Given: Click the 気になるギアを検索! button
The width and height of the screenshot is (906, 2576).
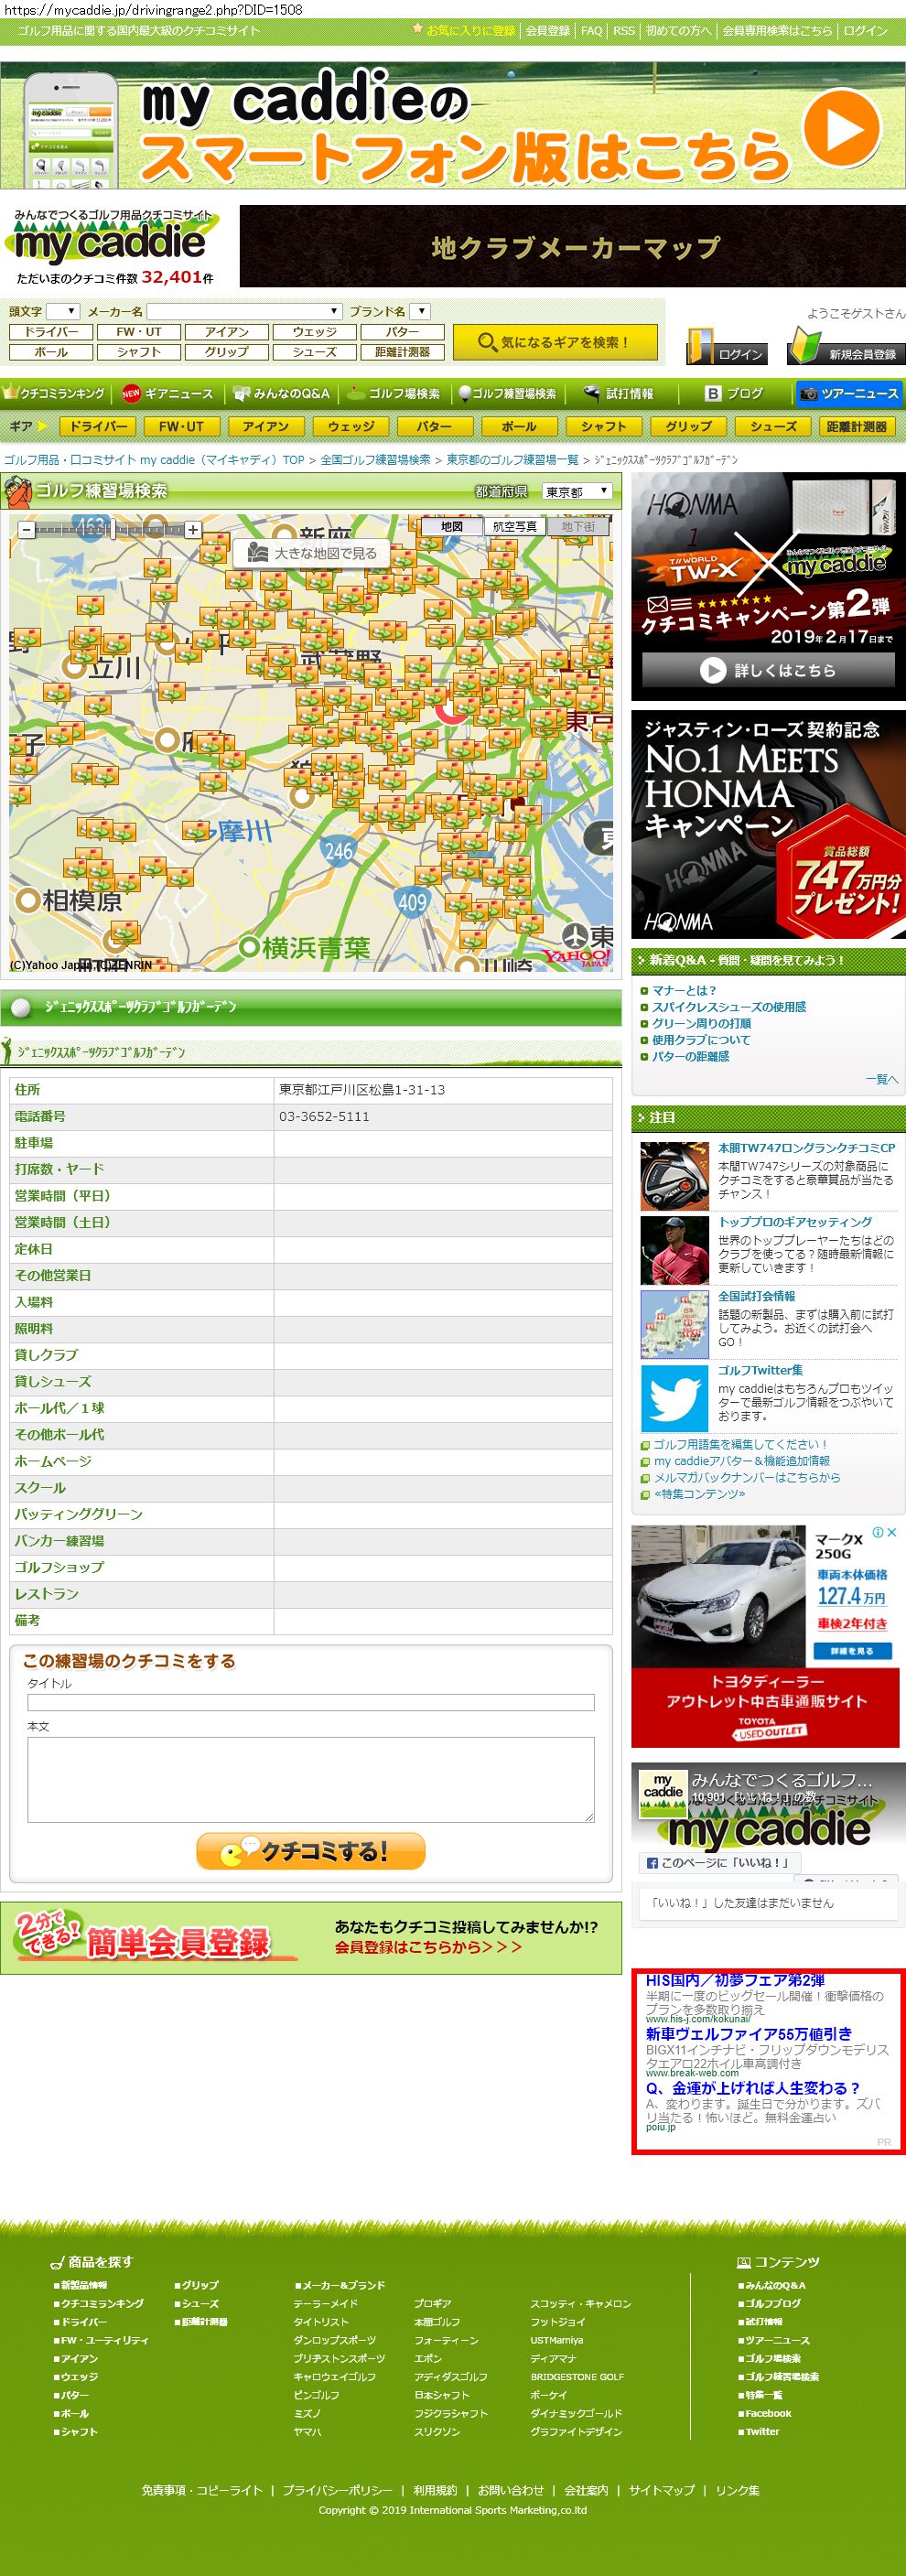Looking at the screenshot, I should pyautogui.click(x=555, y=342).
